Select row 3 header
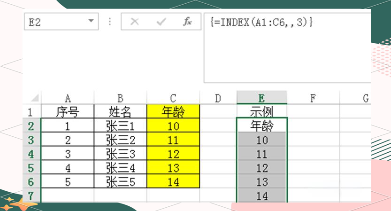The width and height of the screenshot is (391, 211). coord(31,140)
